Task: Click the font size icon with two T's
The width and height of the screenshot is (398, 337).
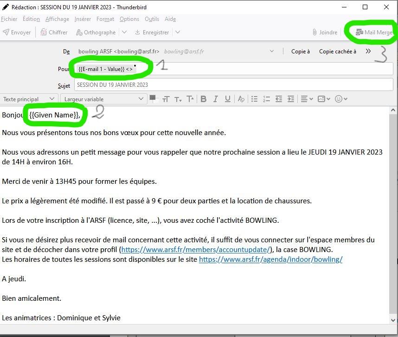Action: (166, 99)
